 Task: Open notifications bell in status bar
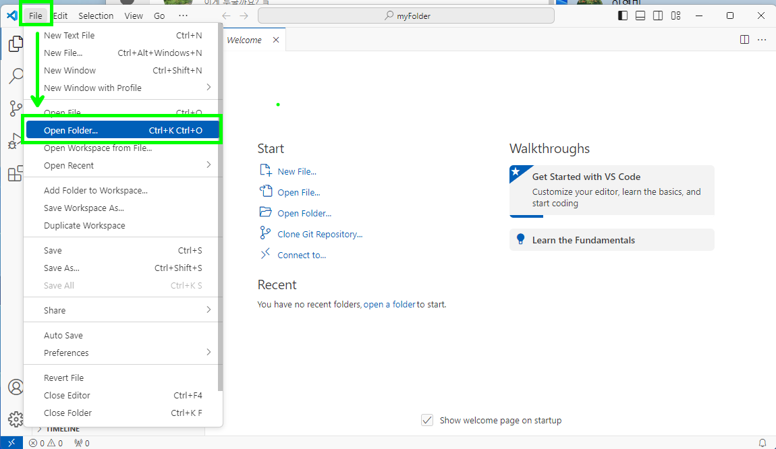click(763, 443)
